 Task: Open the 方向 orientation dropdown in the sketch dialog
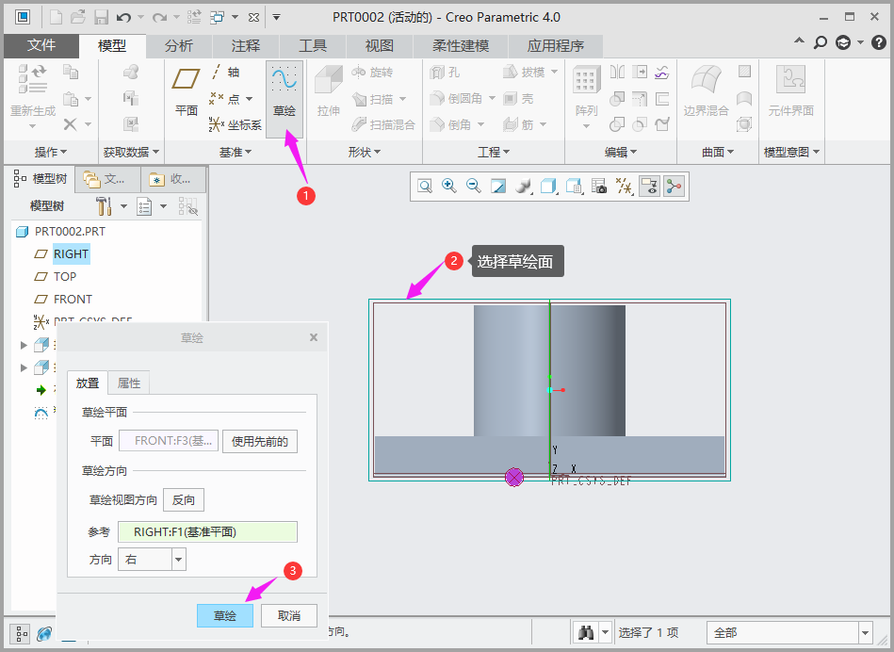179,560
